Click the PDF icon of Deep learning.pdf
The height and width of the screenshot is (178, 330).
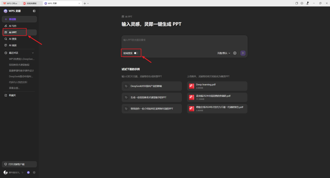coord(192,86)
